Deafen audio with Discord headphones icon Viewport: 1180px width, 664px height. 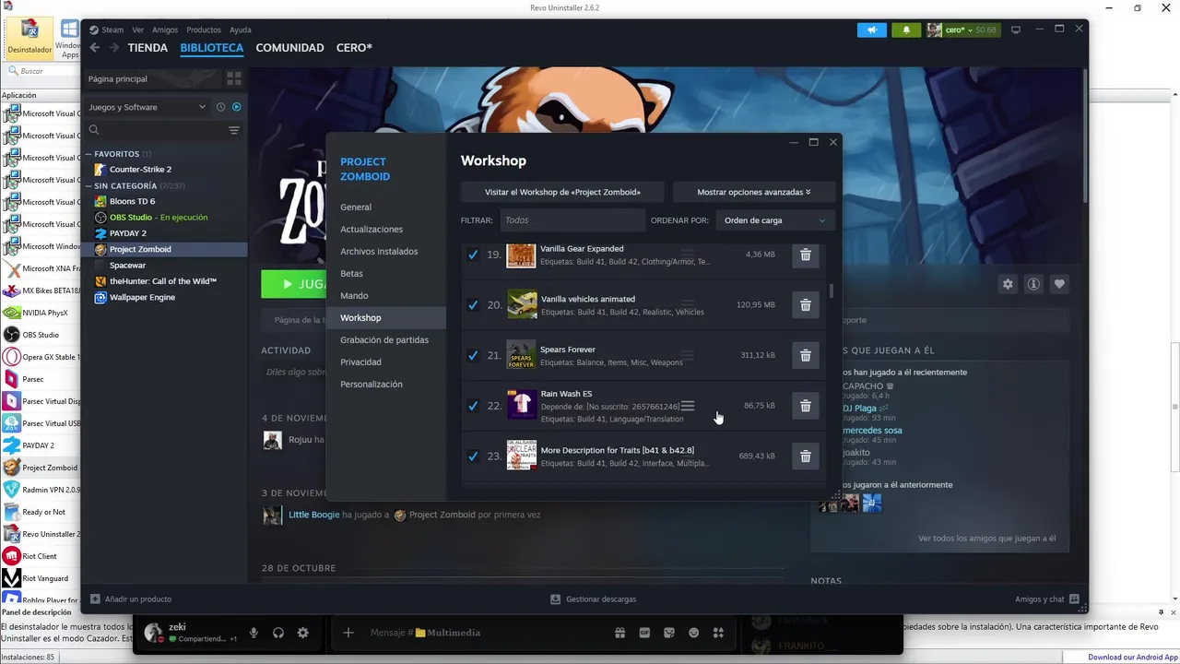pos(278,633)
